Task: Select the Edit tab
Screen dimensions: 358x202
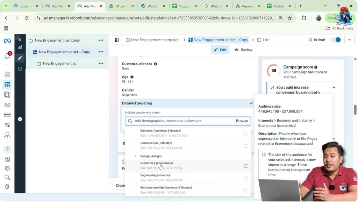Action: (220, 50)
